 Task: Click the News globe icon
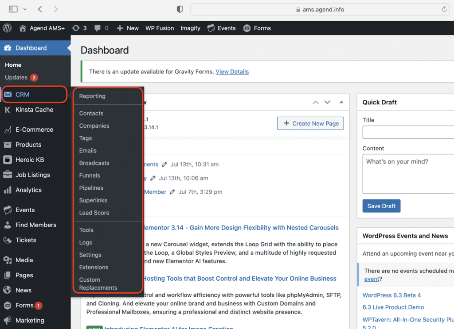pos(8,290)
